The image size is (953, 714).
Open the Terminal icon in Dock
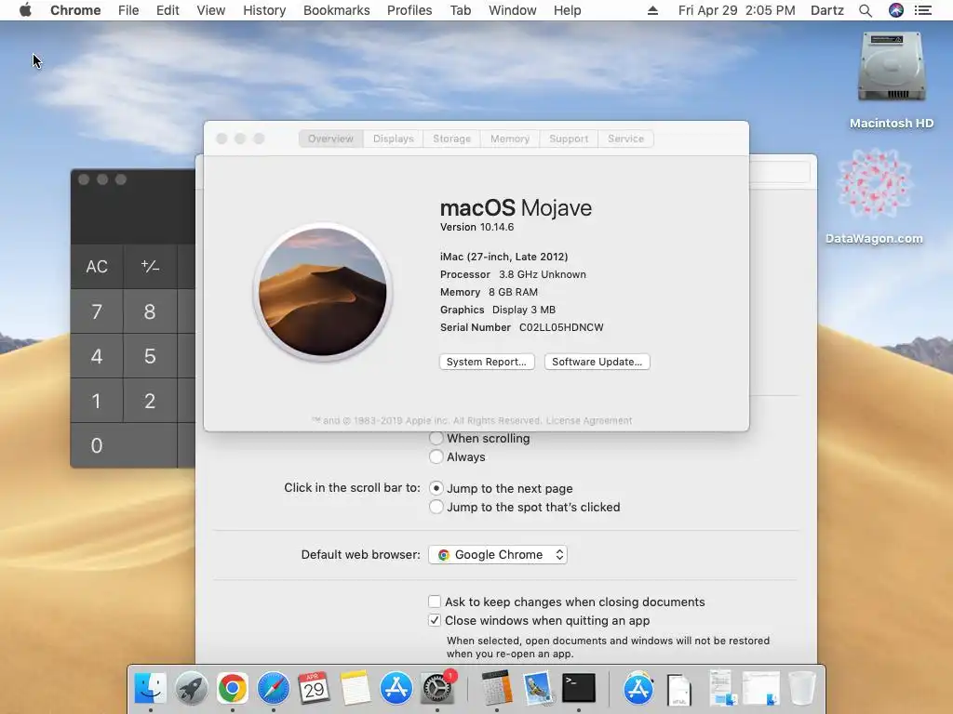(x=579, y=689)
